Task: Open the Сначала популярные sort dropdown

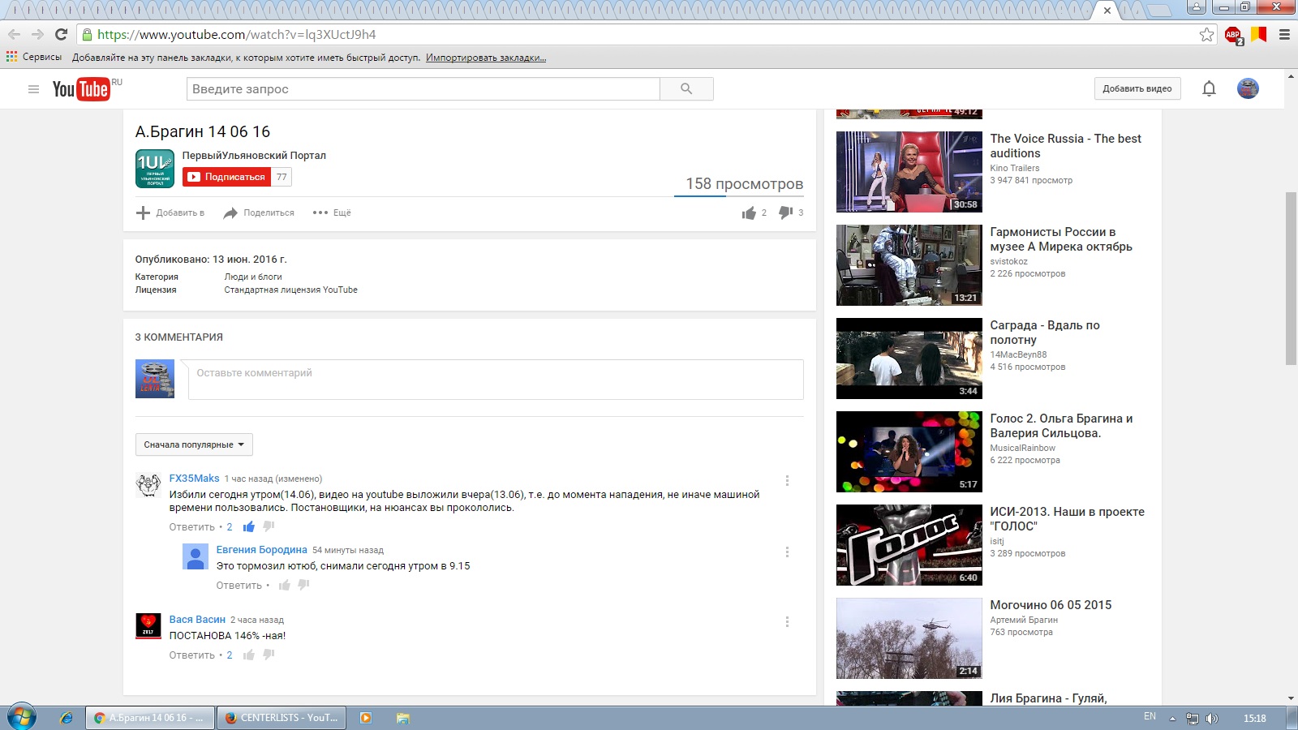Action: [194, 444]
